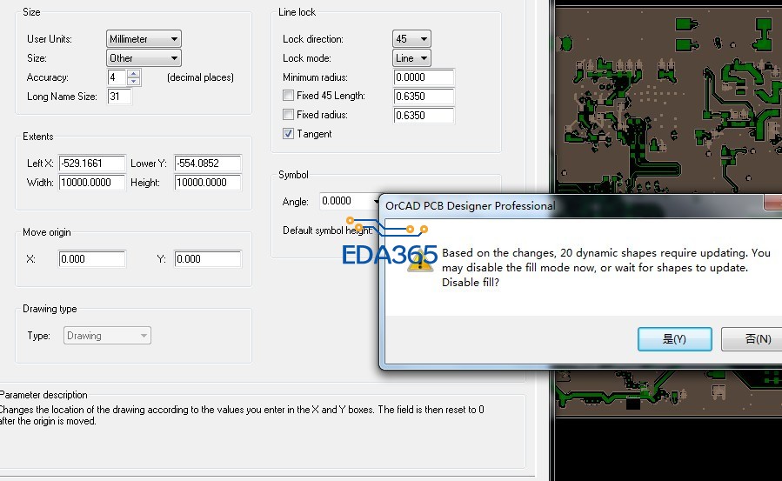Click the 是(Y) button to disable fill
The image size is (782, 481).
[x=674, y=339]
